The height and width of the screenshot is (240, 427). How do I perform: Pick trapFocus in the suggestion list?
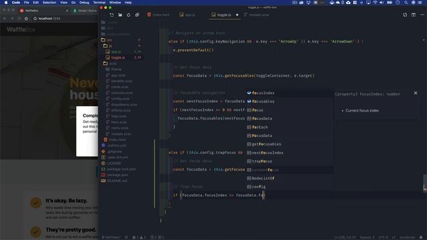[289, 161]
